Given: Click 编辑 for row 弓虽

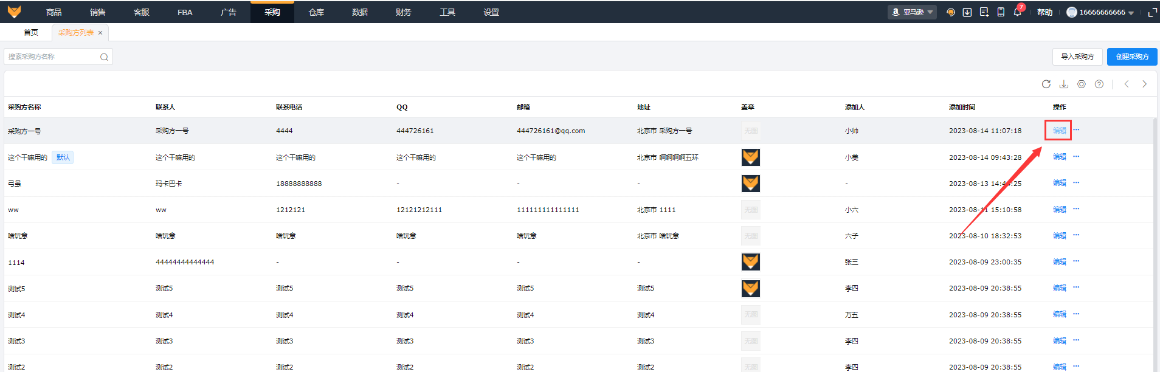Looking at the screenshot, I should point(1060,183).
